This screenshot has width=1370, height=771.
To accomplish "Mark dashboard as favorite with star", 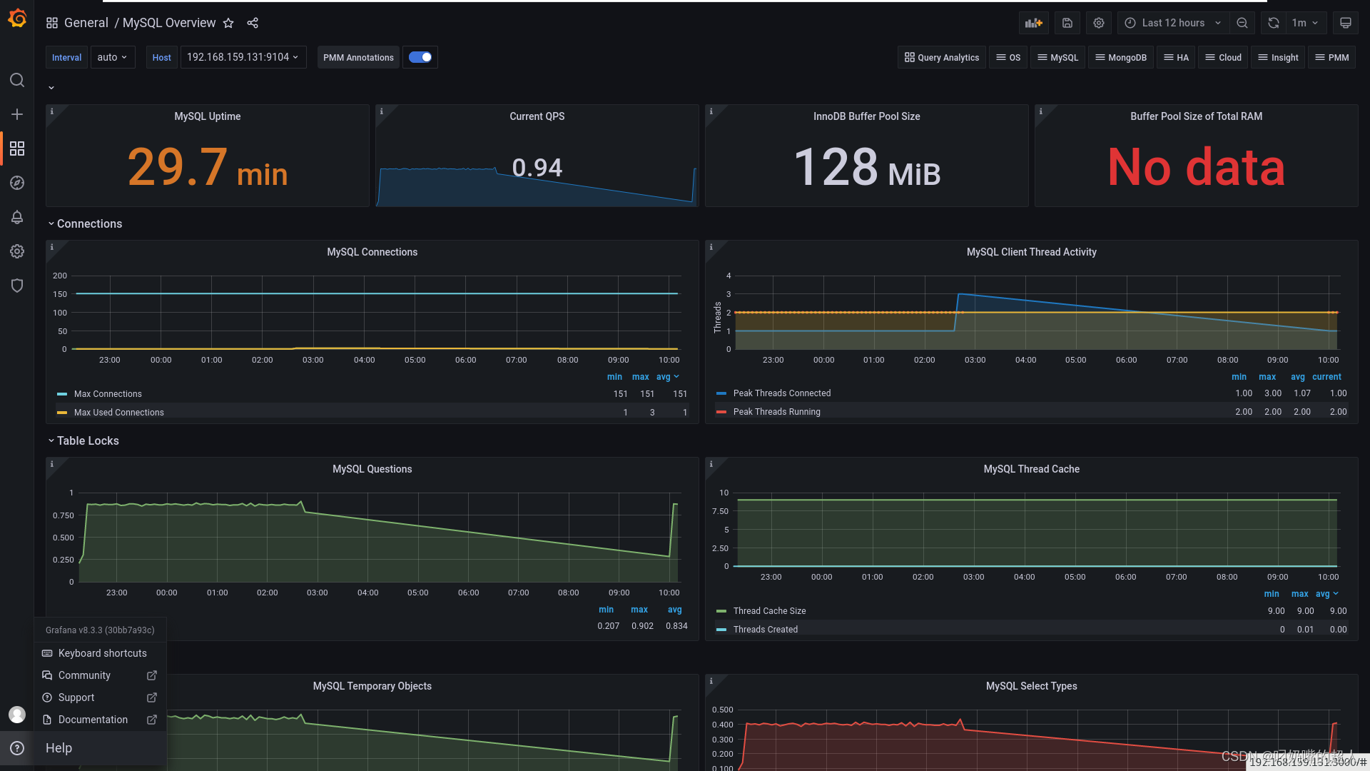I will click(x=228, y=23).
